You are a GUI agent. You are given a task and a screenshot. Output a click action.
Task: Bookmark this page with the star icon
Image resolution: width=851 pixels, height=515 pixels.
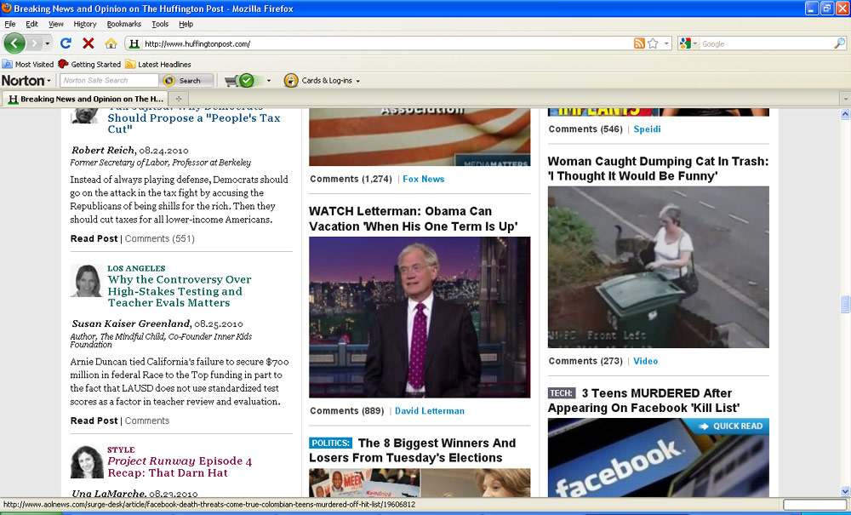[653, 43]
